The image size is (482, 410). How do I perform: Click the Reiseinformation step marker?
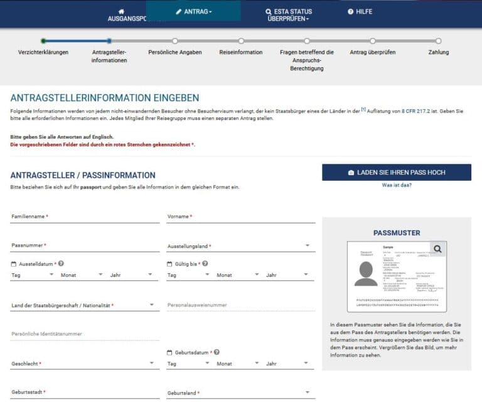tap(241, 41)
